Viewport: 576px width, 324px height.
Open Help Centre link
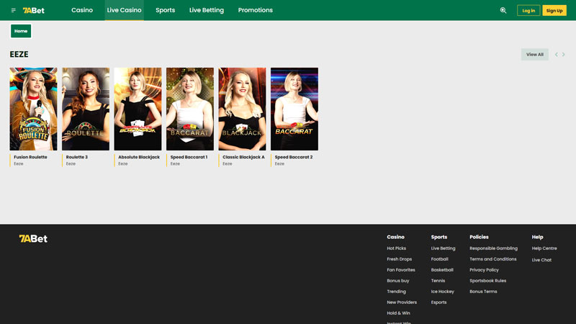point(544,248)
